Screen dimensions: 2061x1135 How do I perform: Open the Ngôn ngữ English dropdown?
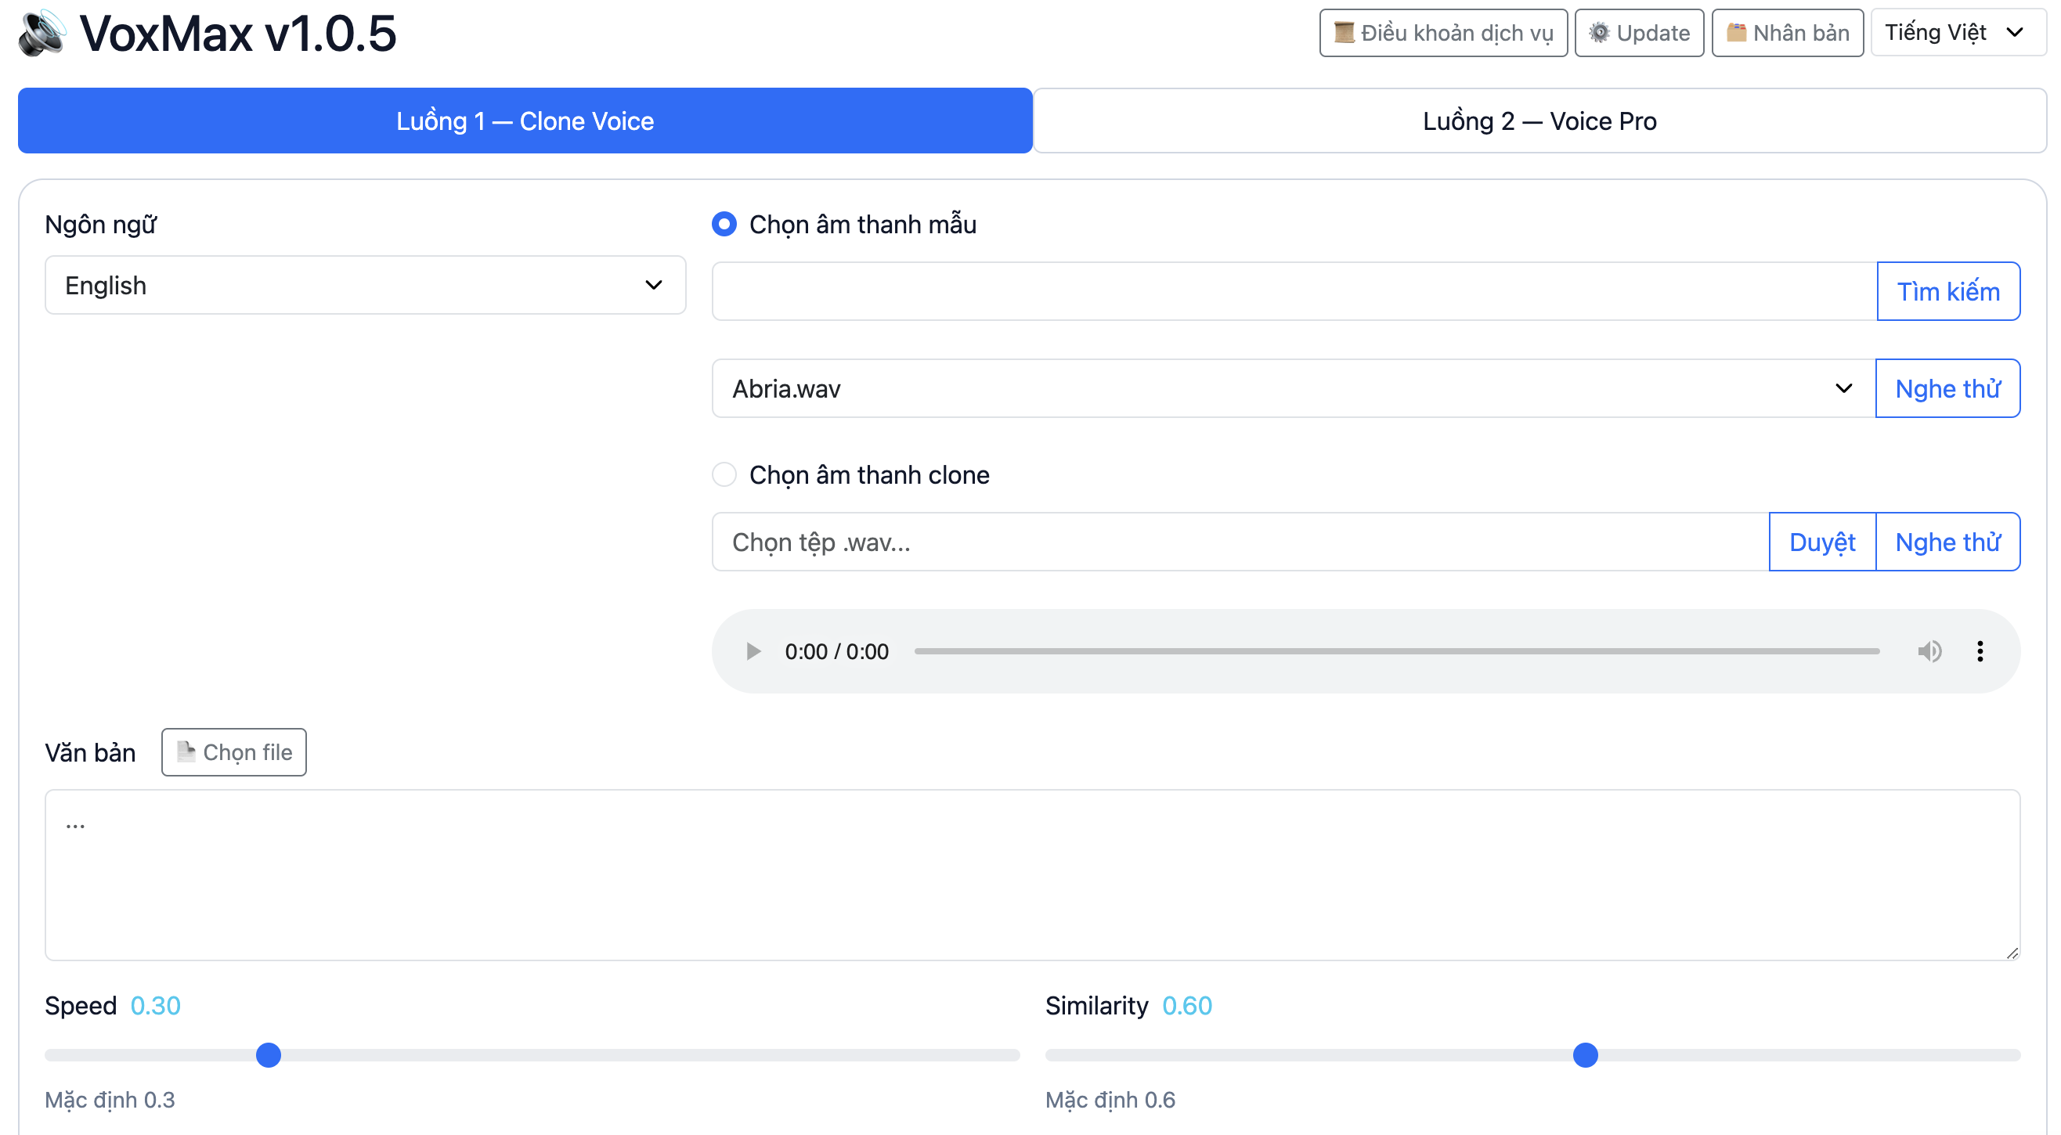365,286
